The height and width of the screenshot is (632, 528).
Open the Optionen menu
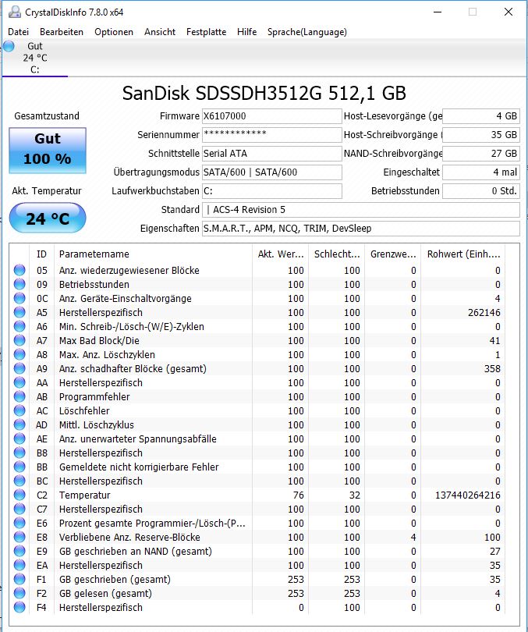pos(114,32)
